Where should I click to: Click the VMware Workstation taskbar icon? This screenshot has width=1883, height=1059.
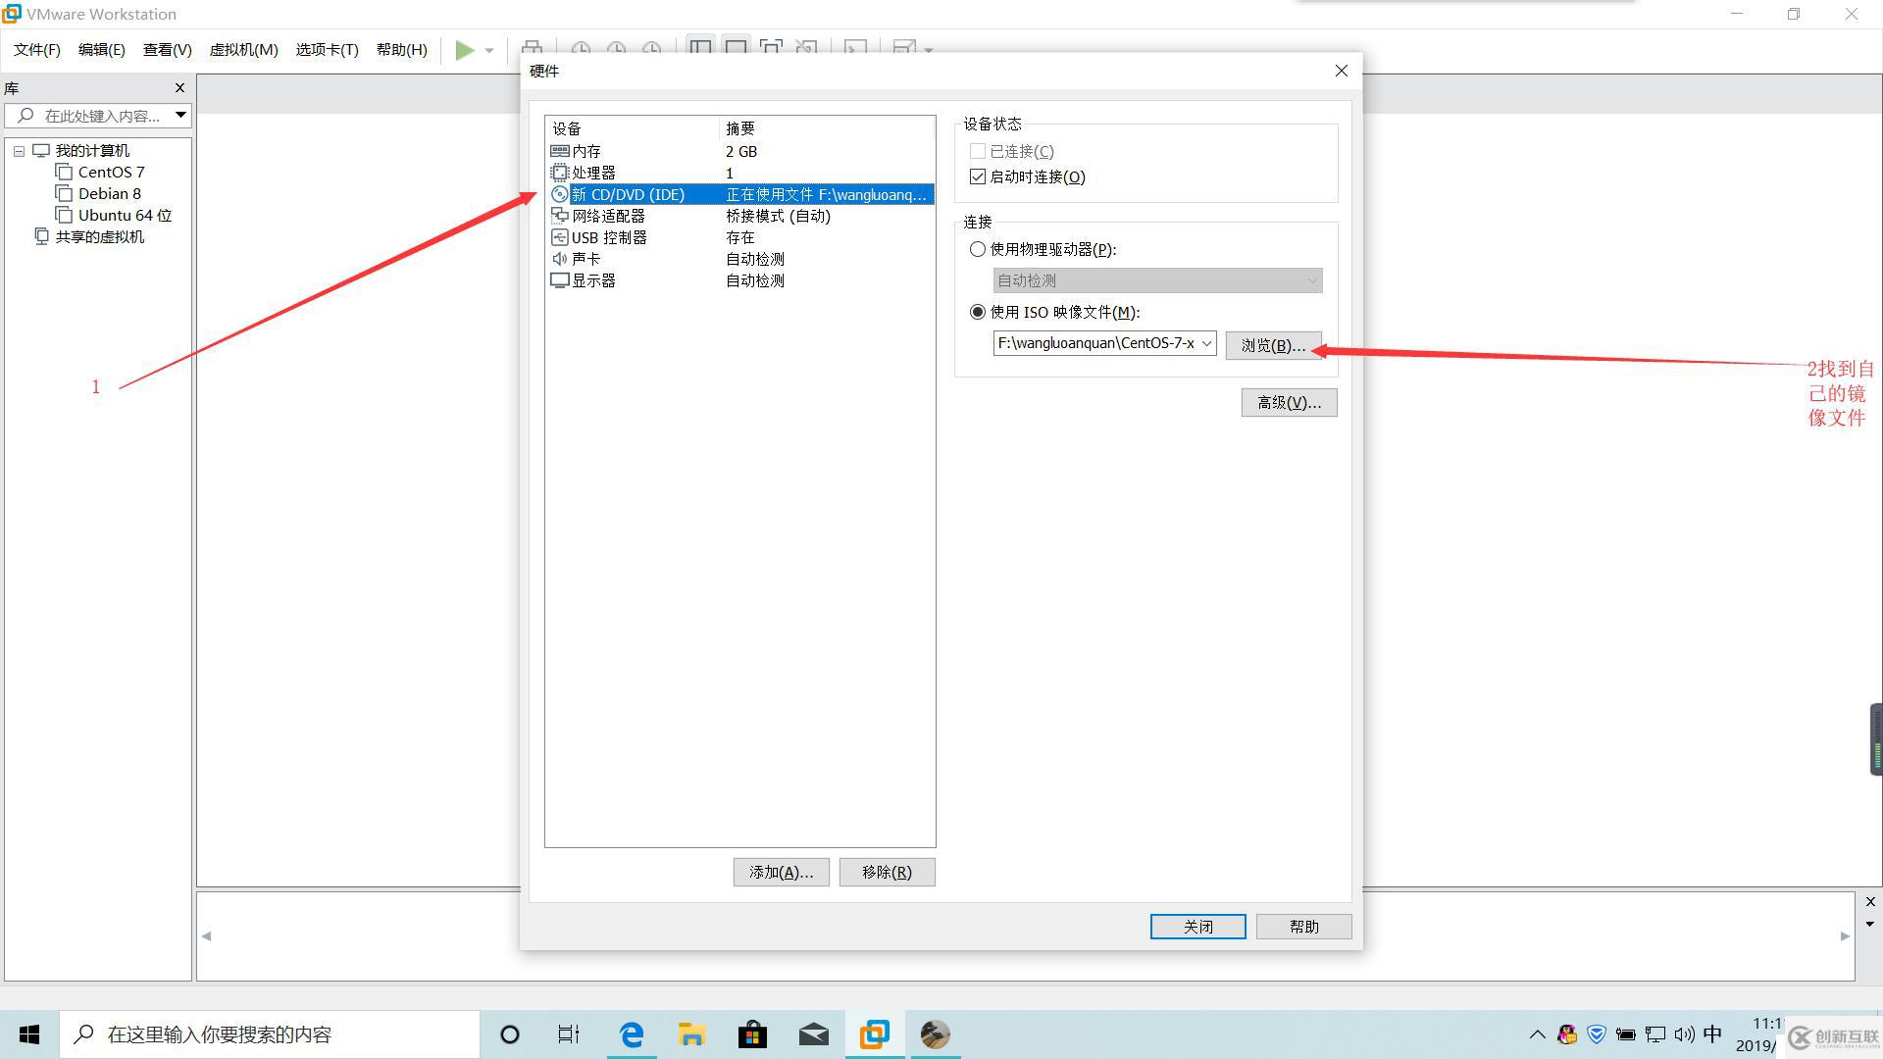874,1034
